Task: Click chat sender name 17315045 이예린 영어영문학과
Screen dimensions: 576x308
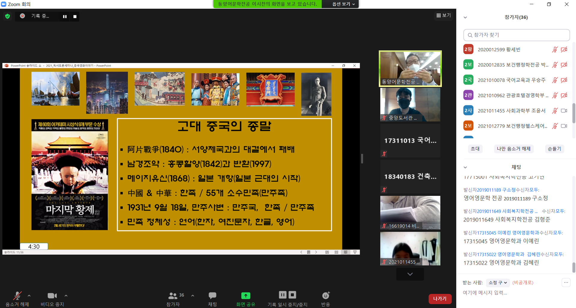Action: [508, 233]
